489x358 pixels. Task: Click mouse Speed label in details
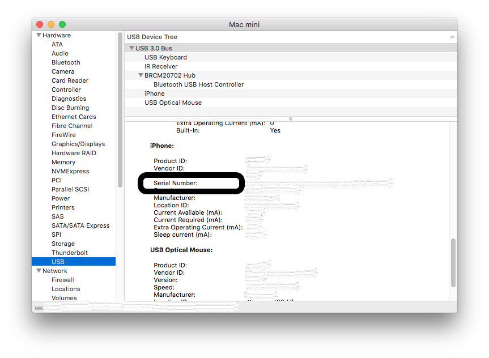164,287
